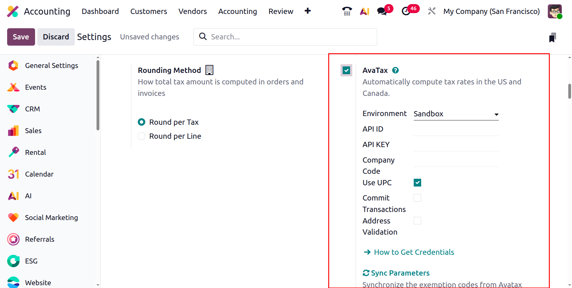Click the Save button

[21, 37]
